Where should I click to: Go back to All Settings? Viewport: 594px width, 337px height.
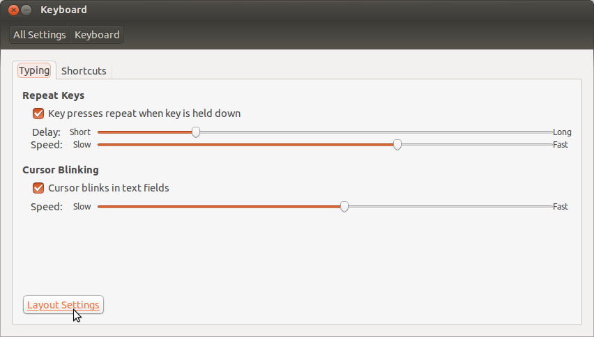click(40, 35)
